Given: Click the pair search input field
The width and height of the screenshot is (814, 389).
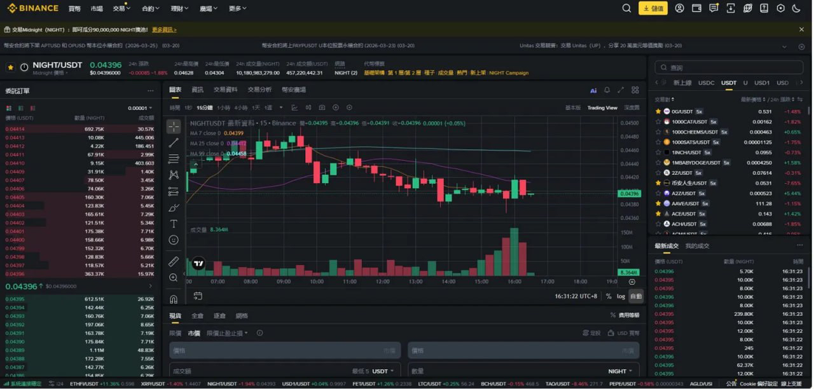Looking at the screenshot, I should pos(729,67).
